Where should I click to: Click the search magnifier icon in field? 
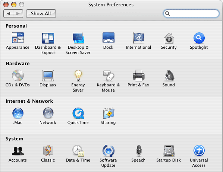(167, 13)
